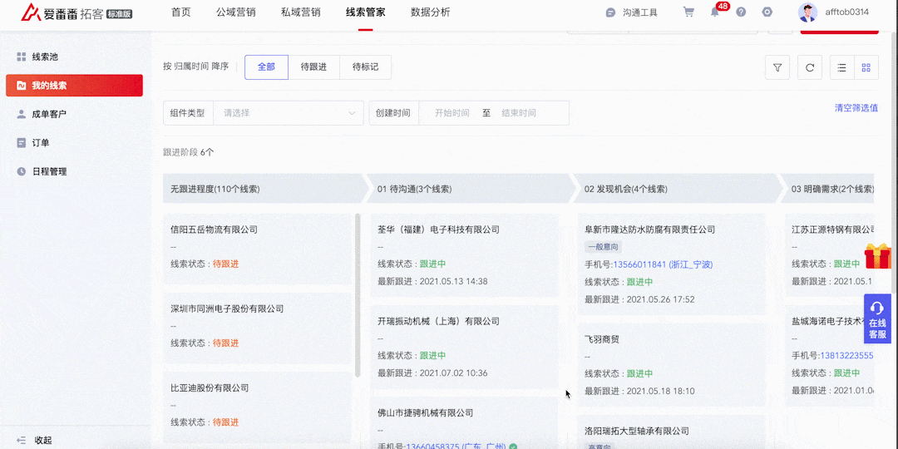The width and height of the screenshot is (898, 449).
Task: Open the 组件类型 请选择 dropdown
Action: 288,113
